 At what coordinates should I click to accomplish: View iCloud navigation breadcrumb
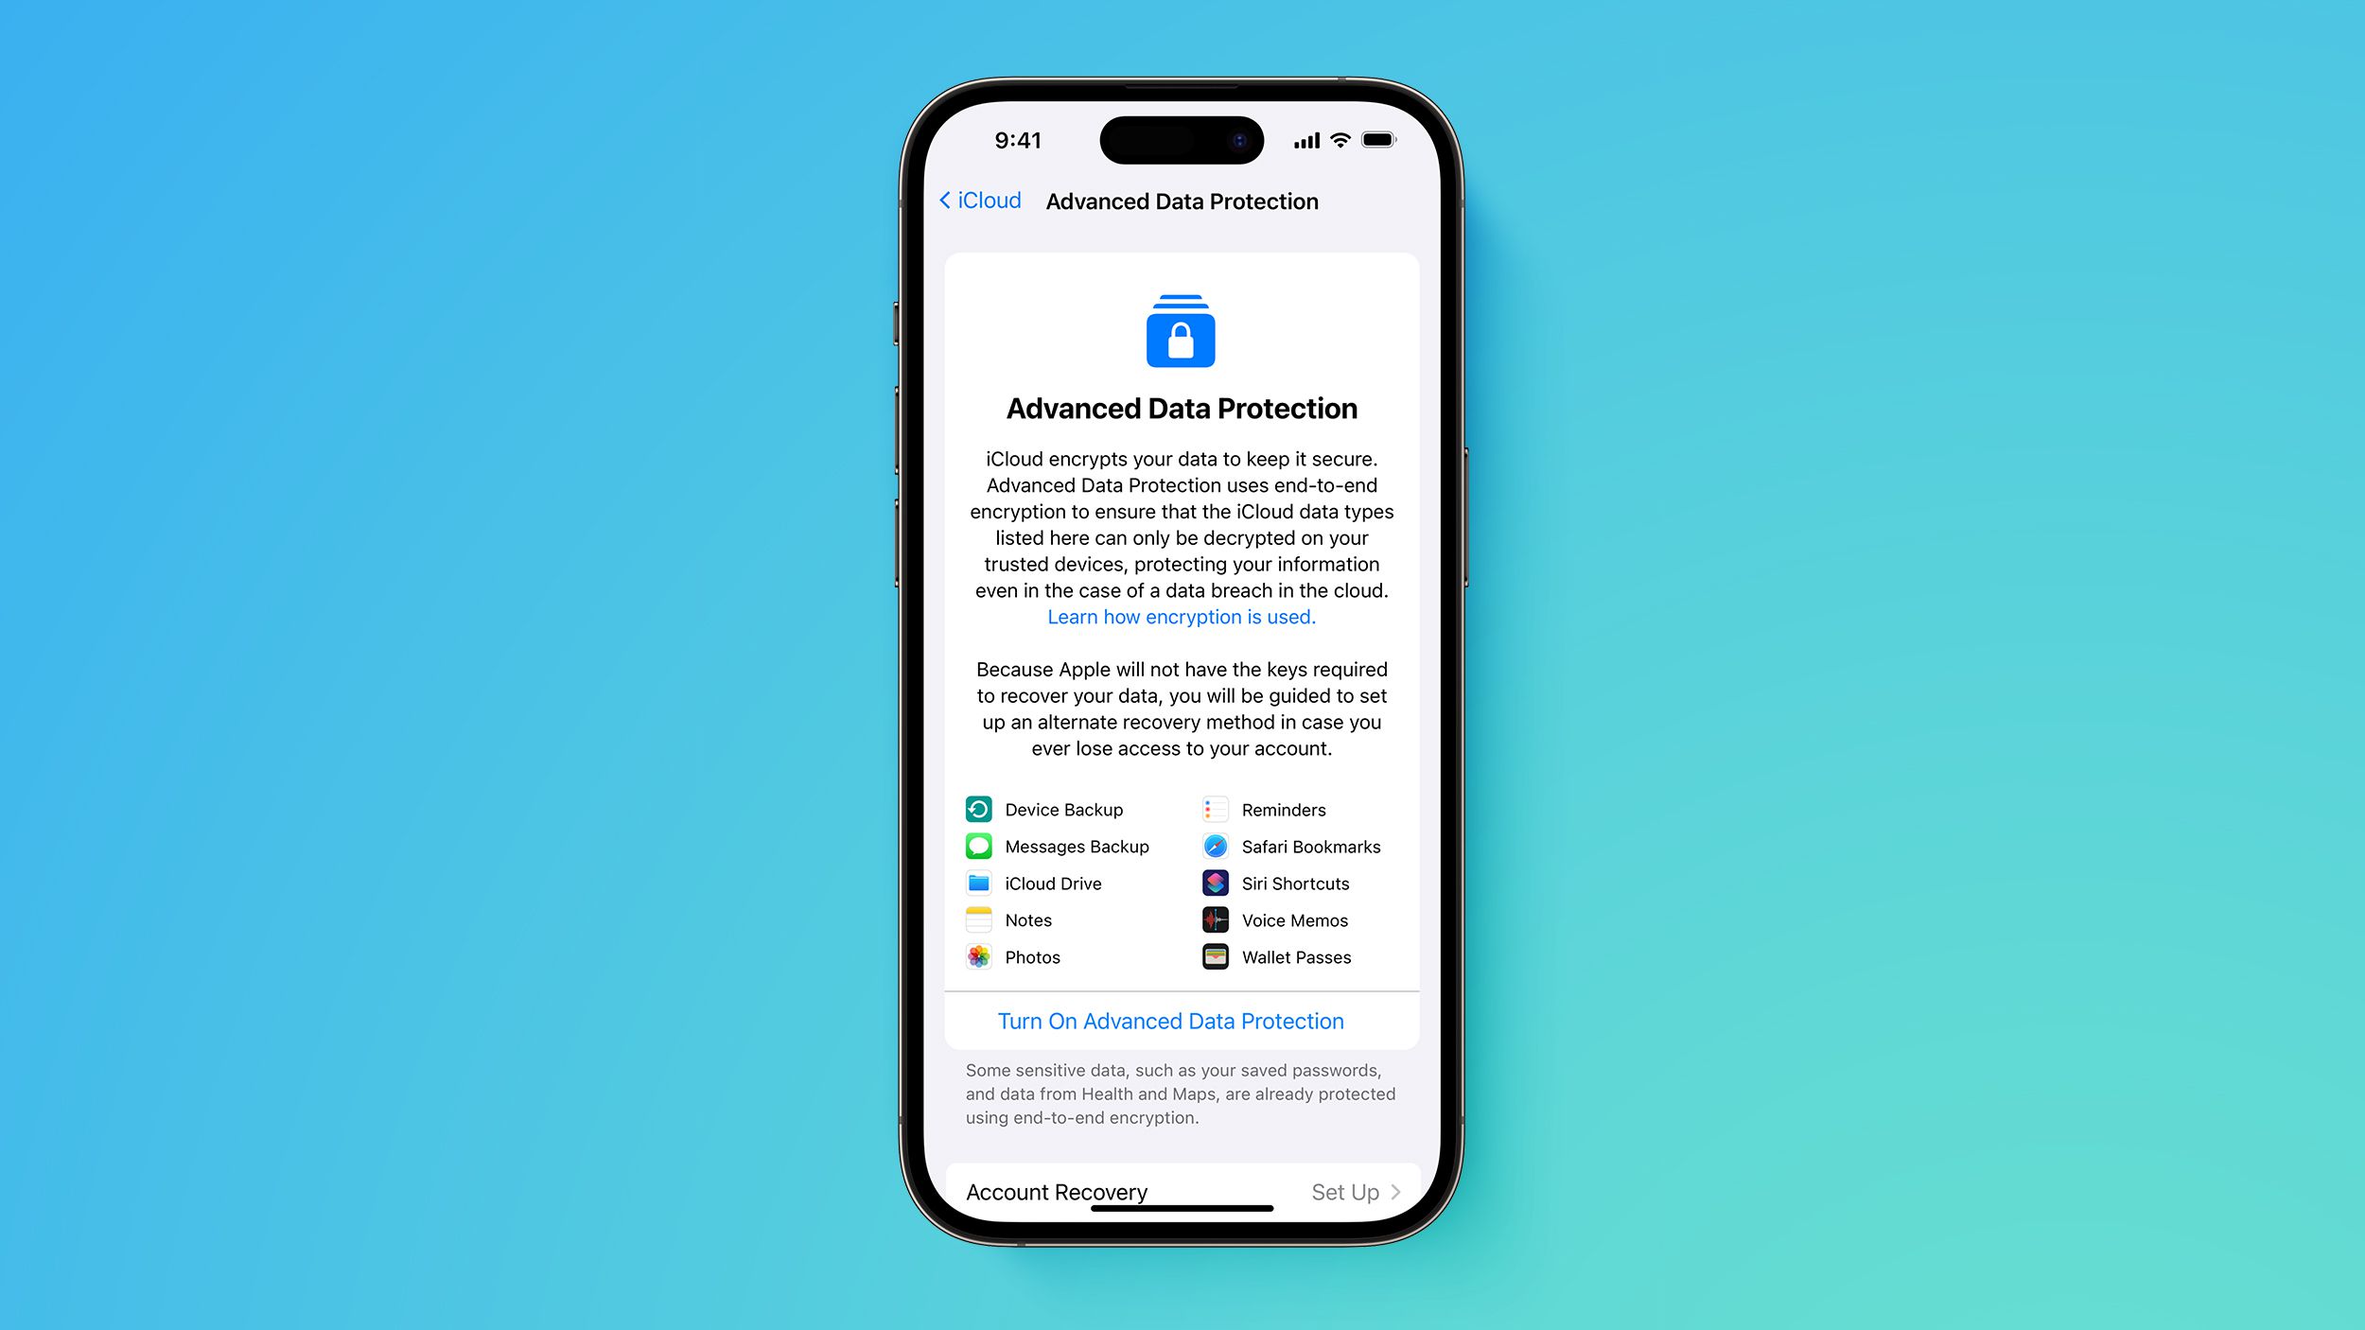(978, 200)
